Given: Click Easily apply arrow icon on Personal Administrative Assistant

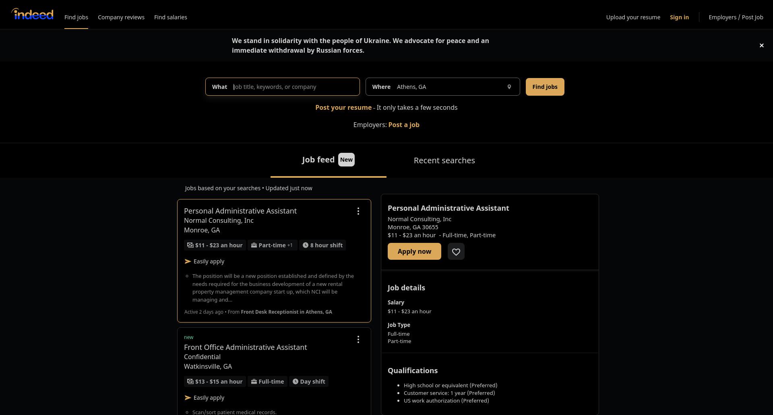Looking at the screenshot, I should (188, 261).
